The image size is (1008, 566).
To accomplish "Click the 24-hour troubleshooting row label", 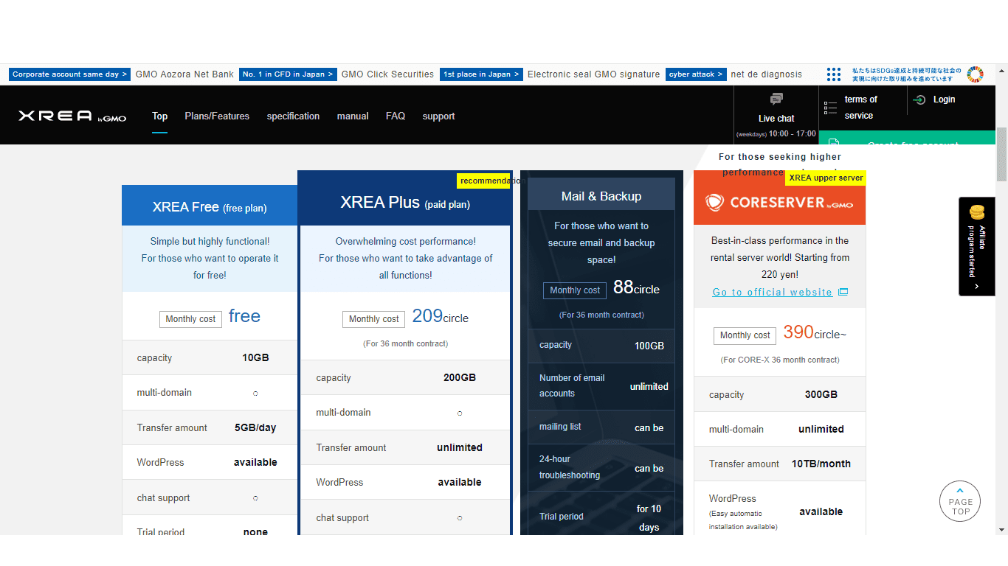I will pyautogui.click(x=570, y=467).
